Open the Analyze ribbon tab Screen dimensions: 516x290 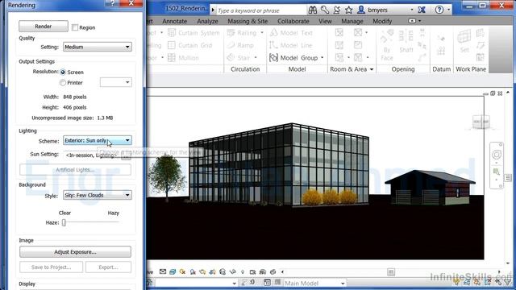click(207, 21)
